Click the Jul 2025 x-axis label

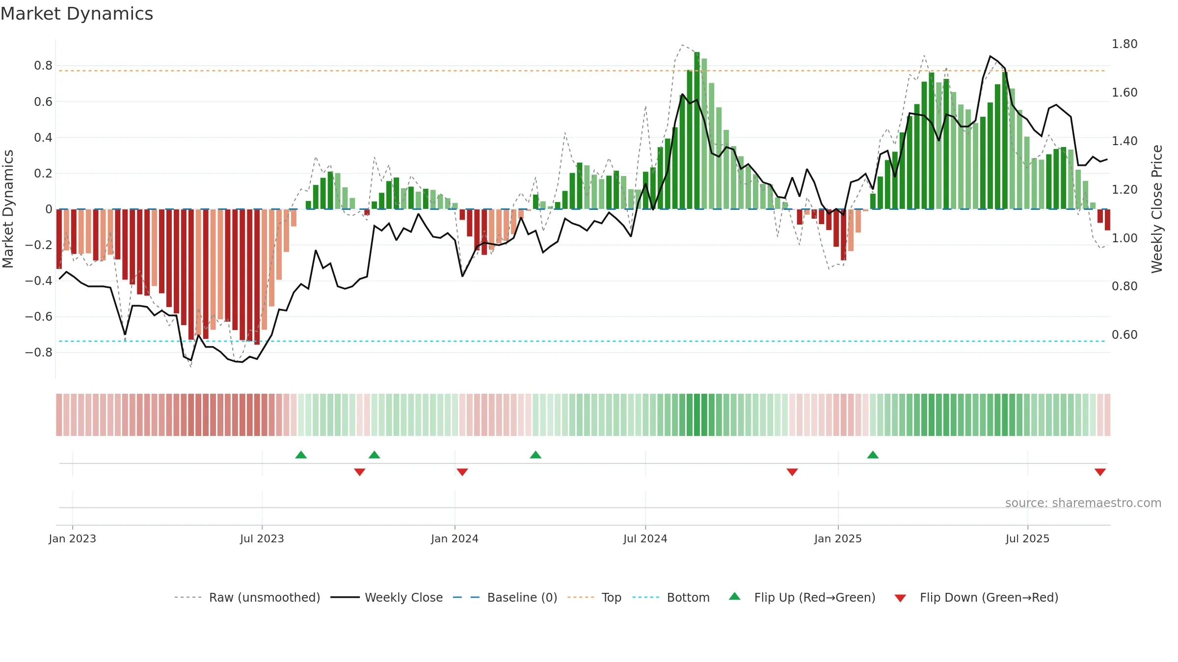(x=1028, y=538)
